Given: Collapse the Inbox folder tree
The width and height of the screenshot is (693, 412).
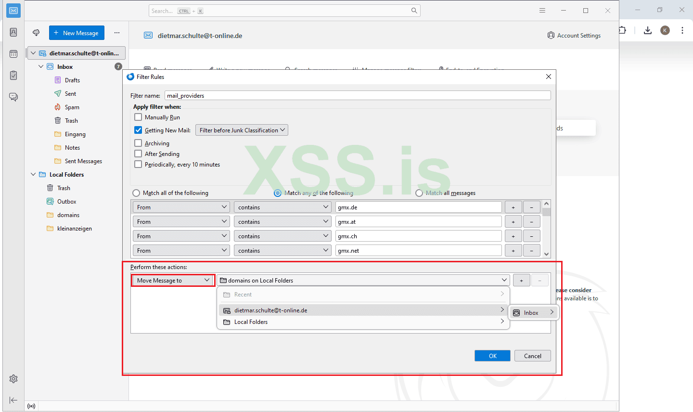Looking at the screenshot, I should click(x=41, y=67).
